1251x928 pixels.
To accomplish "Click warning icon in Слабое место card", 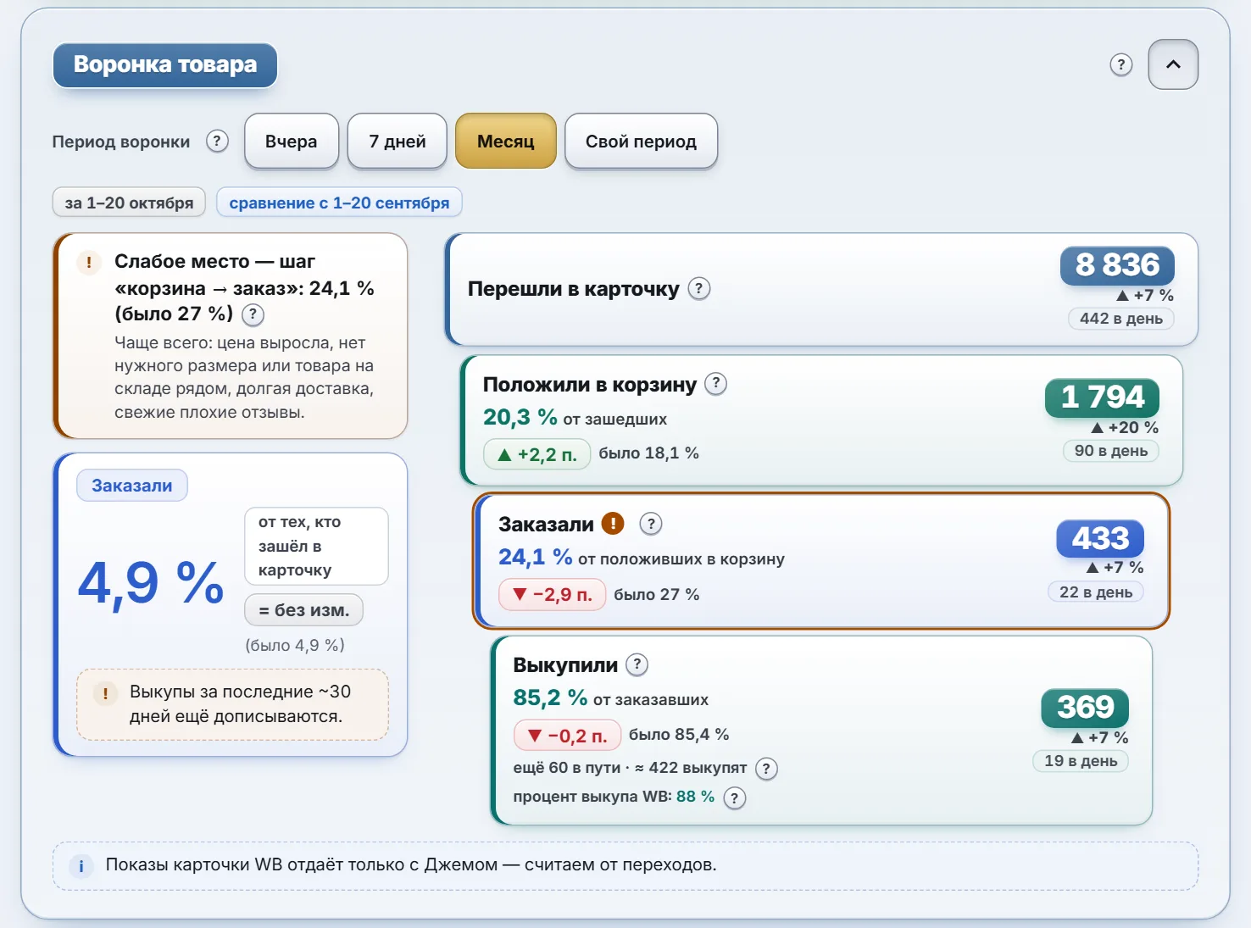I will click(x=88, y=263).
